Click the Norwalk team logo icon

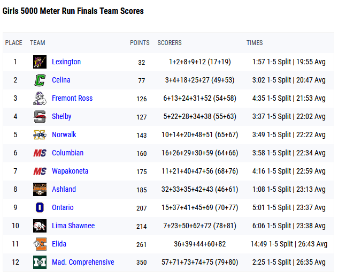tap(40, 134)
